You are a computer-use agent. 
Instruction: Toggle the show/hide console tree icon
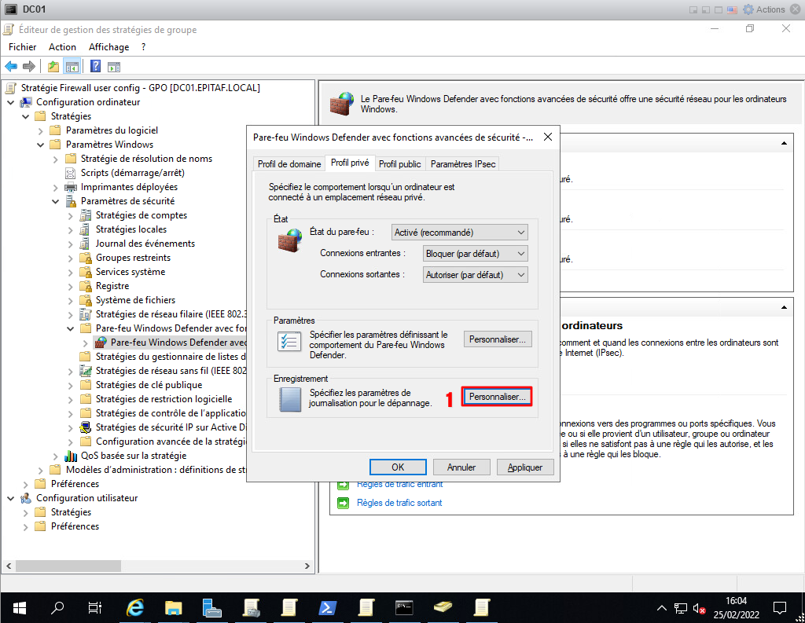tap(72, 66)
